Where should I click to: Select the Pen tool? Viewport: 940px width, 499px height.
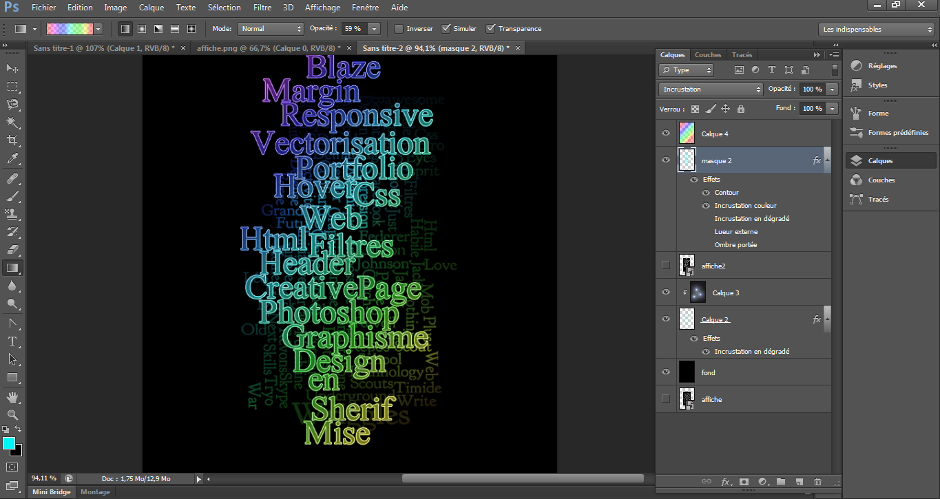(x=12, y=323)
